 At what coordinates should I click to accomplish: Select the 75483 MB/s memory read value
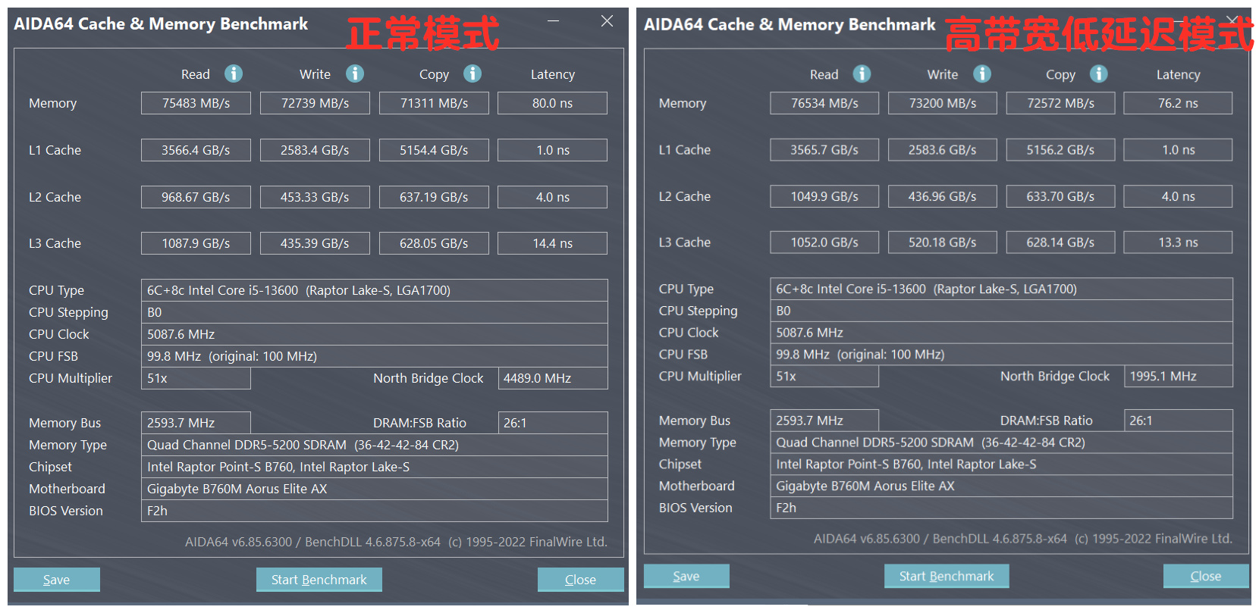(196, 103)
